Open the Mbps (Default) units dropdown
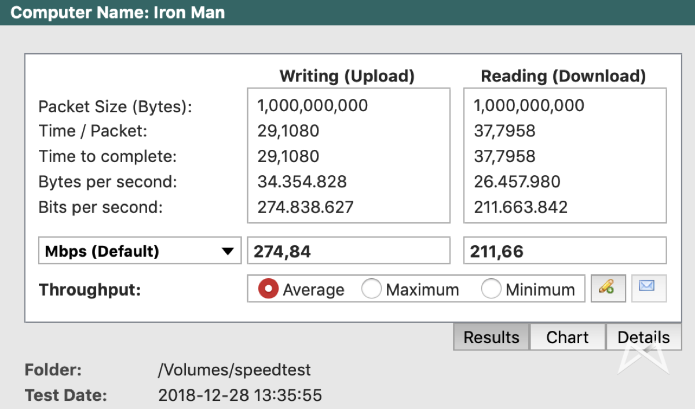Screen dimensions: 695x409 (140, 252)
